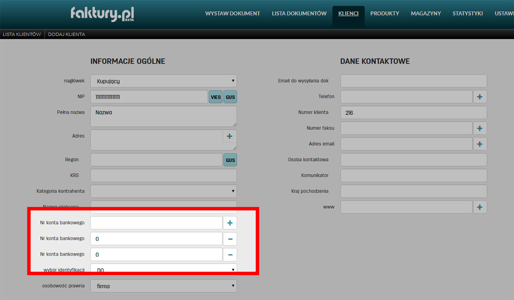The image size is (514, 300).
Task: Add another www field
Action: pos(480,207)
